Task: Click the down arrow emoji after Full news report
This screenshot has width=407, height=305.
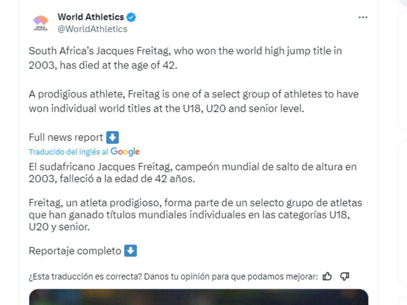Action: [x=113, y=137]
